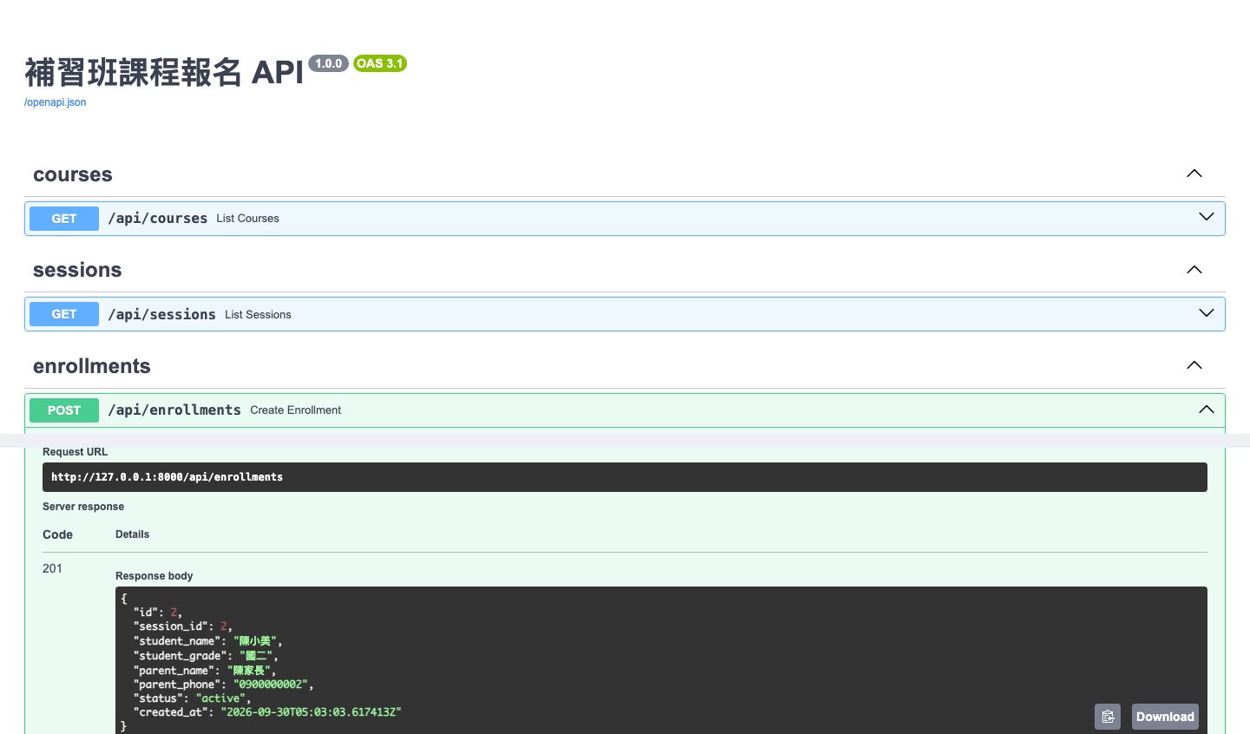1250x734 pixels.
Task: Click the "Server response" label
Action: tap(83, 507)
